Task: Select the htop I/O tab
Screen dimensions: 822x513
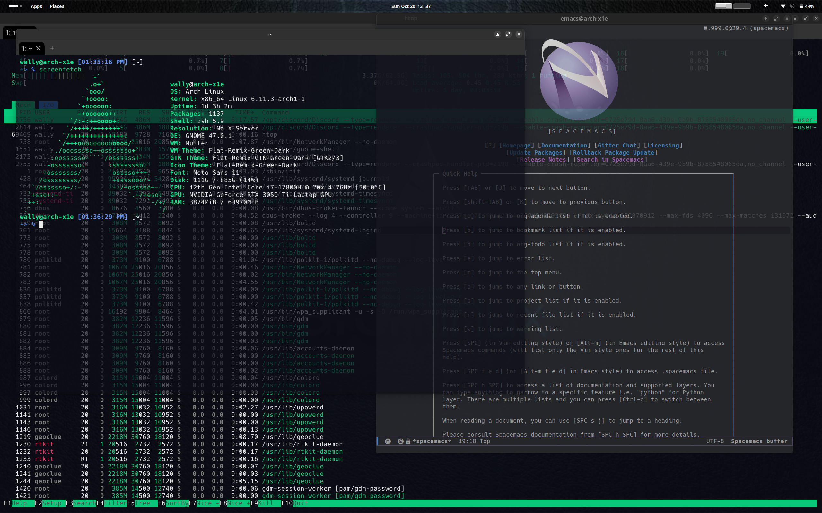Action: (48, 105)
